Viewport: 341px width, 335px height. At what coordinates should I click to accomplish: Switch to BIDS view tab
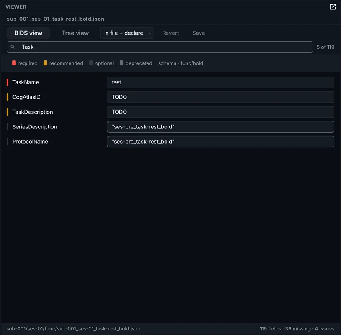28,33
